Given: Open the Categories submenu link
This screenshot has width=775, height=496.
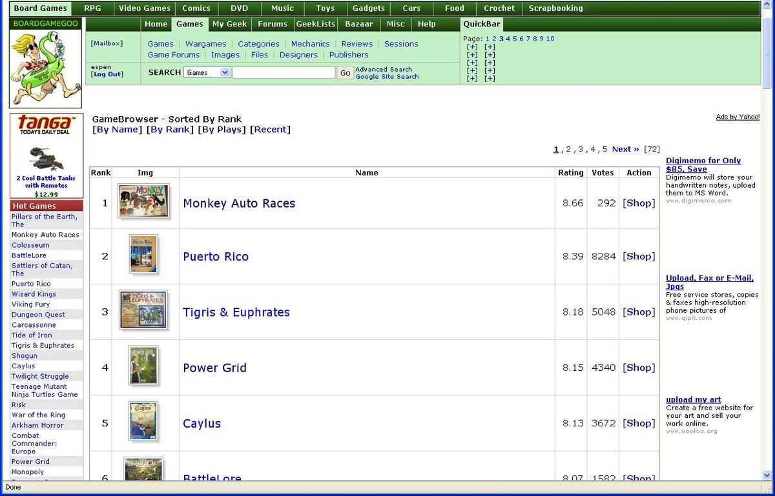Looking at the screenshot, I should pyautogui.click(x=258, y=44).
